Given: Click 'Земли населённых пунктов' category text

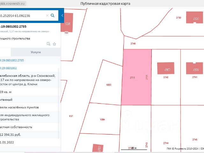Looking at the screenshot, I should [19, 107].
